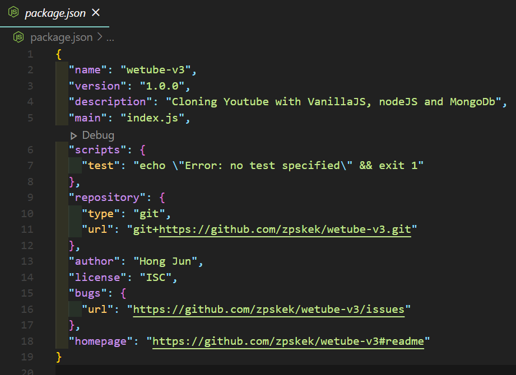Viewport: 516px width, 375px height.
Task: Click the "license" key
Action: (x=97, y=278)
